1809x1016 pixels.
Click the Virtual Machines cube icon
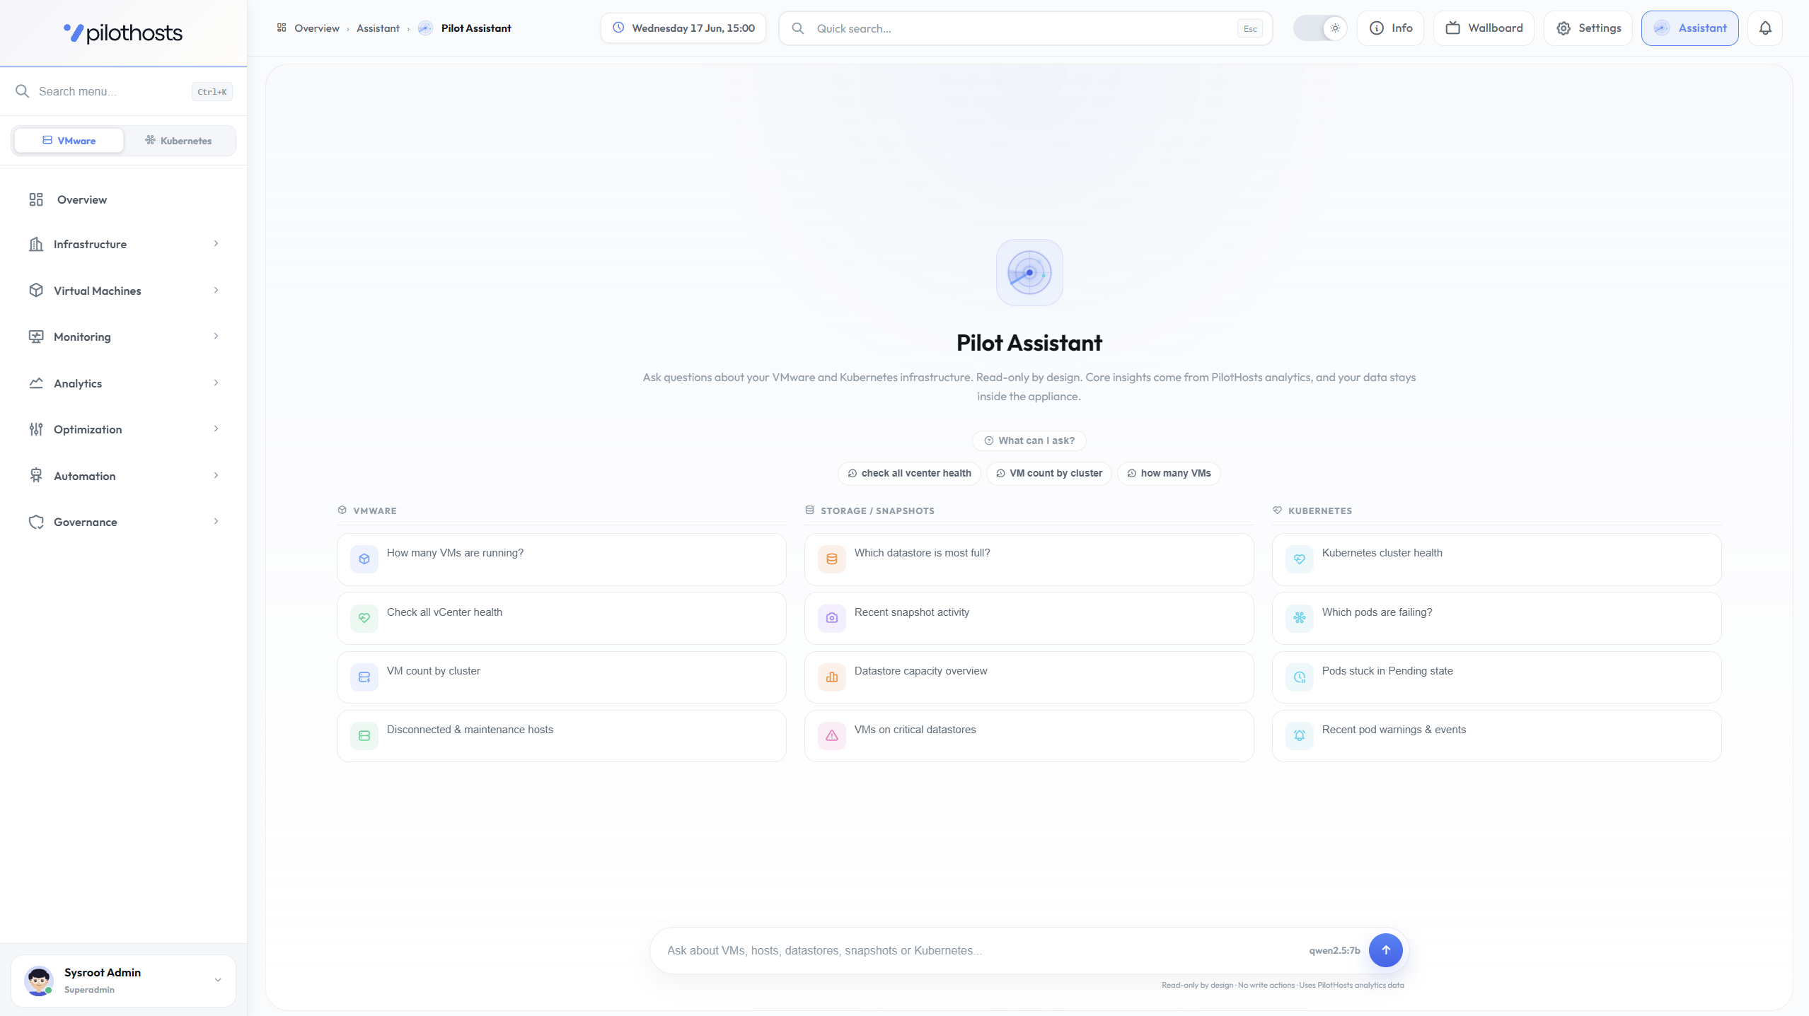coord(36,291)
